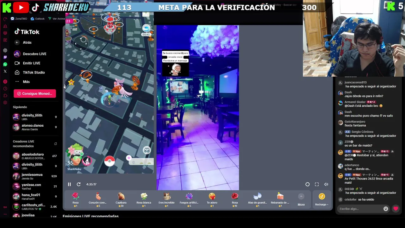
Task: Open Outlook bookmark
Action: click(x=38, y=19)
